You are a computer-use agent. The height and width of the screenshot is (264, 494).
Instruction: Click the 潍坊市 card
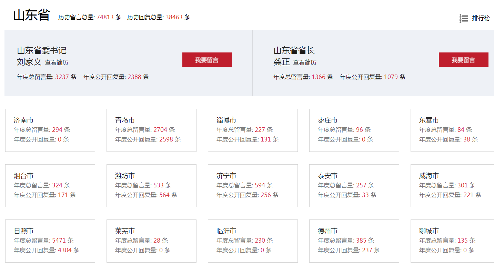[x=151, y=186]
